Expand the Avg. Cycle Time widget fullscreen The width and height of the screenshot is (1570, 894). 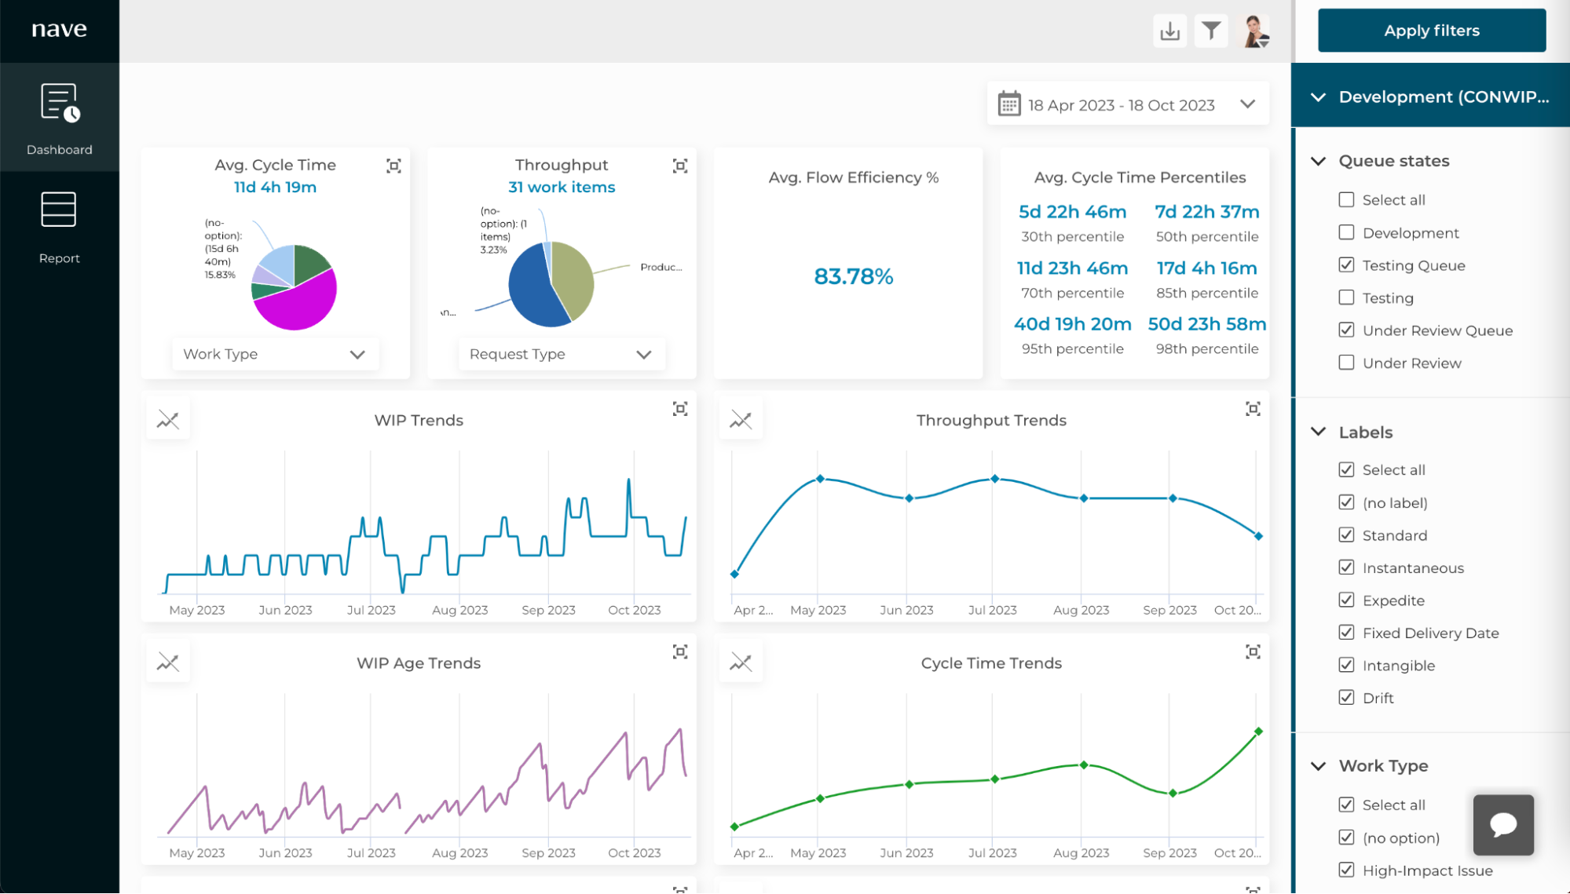393,166
